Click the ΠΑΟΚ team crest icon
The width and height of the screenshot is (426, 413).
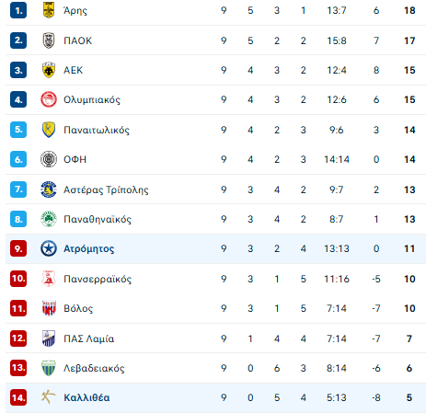(x=49, y=40)
